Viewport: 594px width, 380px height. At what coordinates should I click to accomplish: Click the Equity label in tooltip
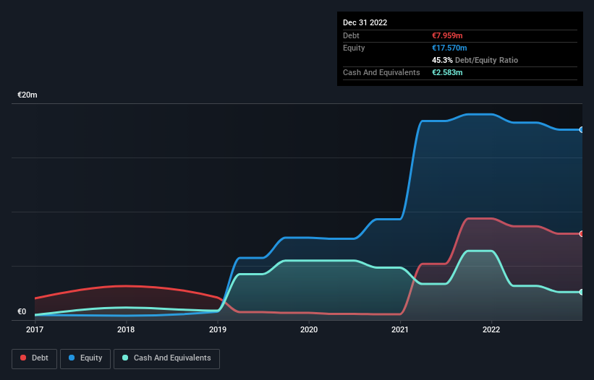click(354, 48)
